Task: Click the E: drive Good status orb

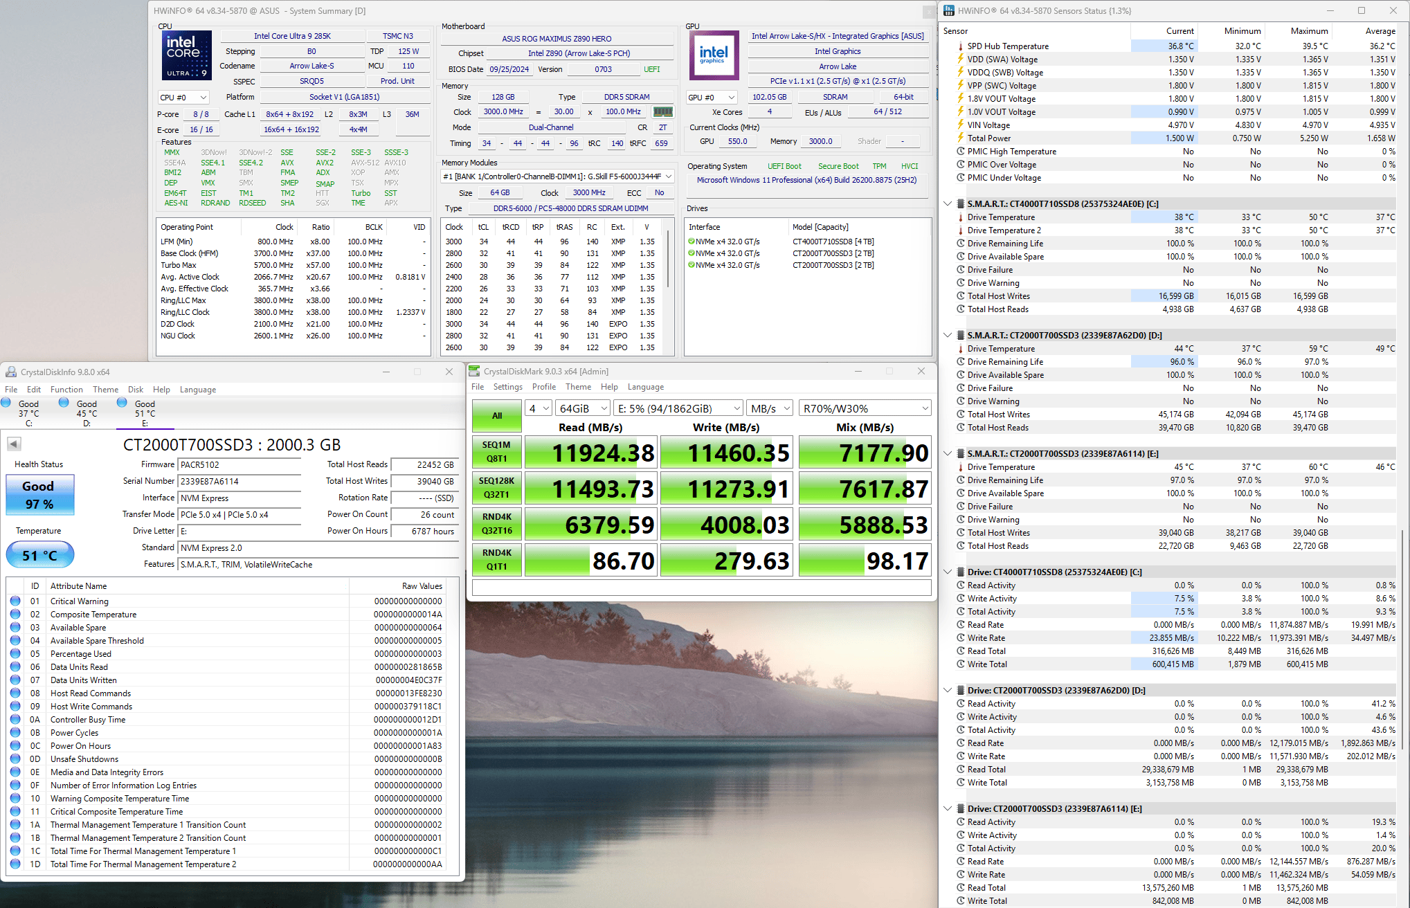Action: [122, 403]
